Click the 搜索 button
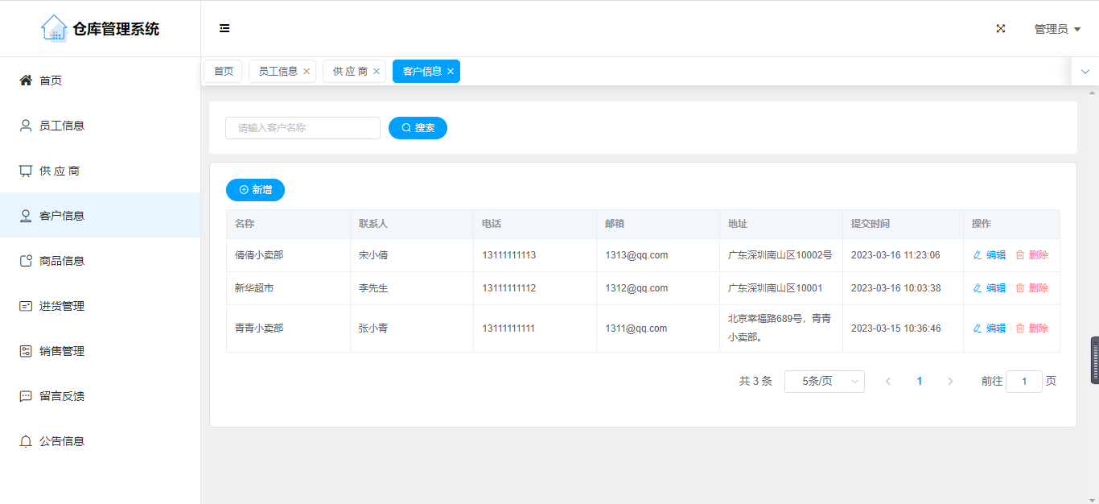 click(418, 128)
